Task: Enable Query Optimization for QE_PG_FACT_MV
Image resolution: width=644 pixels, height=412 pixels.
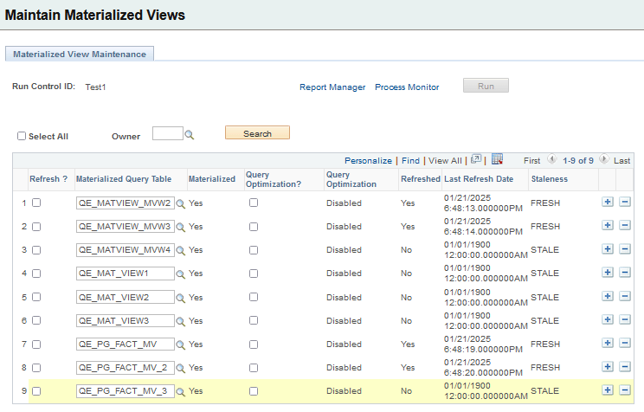Action: [x=254, y=344]
